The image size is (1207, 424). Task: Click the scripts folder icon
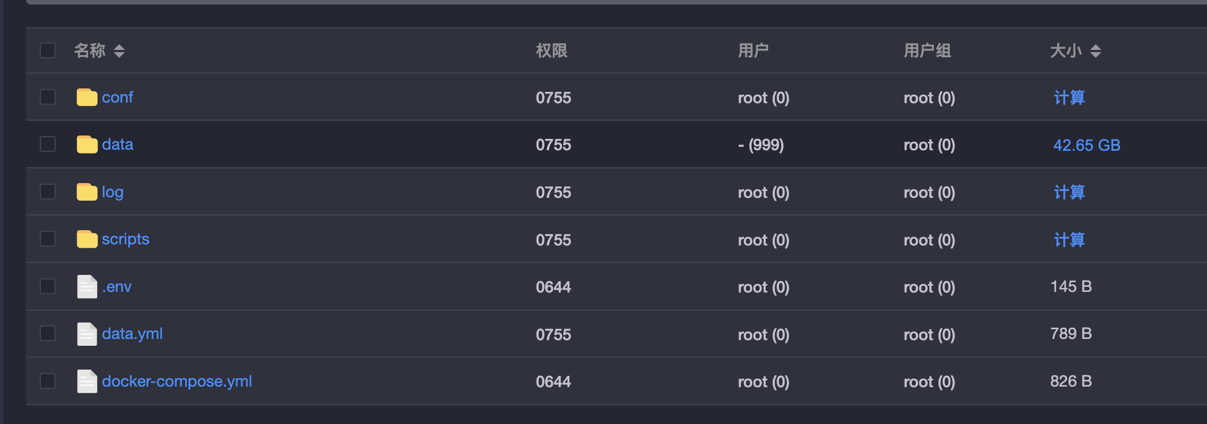(x=87, y=239)
